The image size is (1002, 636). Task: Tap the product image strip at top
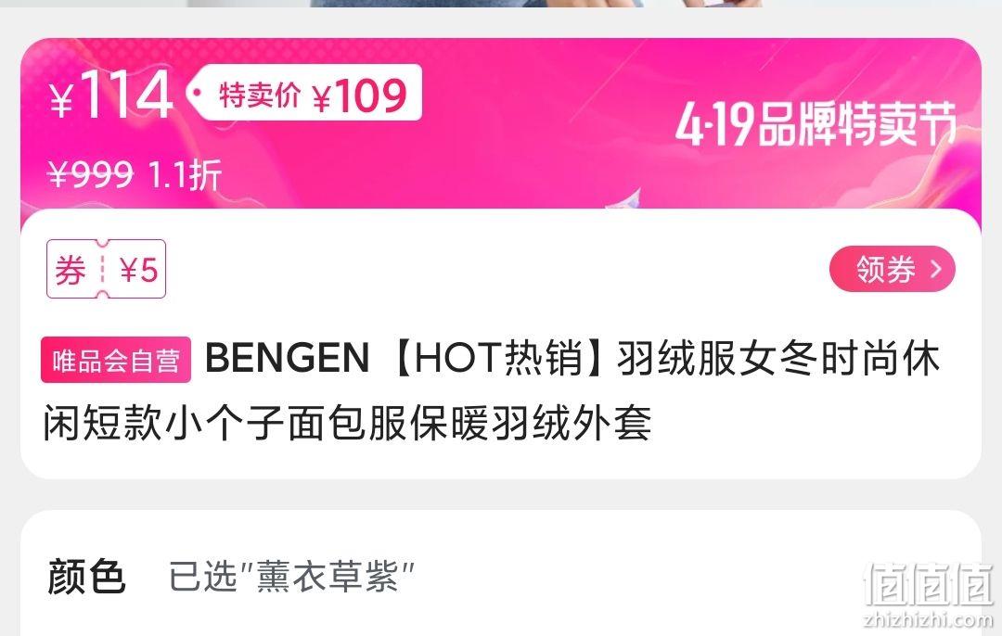pos(501,4)
